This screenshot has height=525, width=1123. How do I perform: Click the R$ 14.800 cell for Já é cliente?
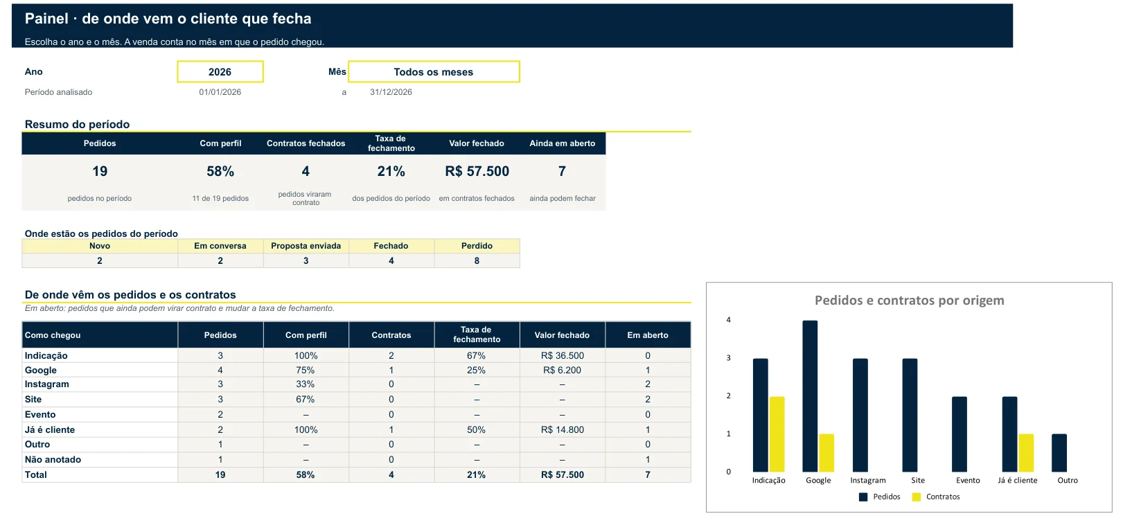point(563,430)
